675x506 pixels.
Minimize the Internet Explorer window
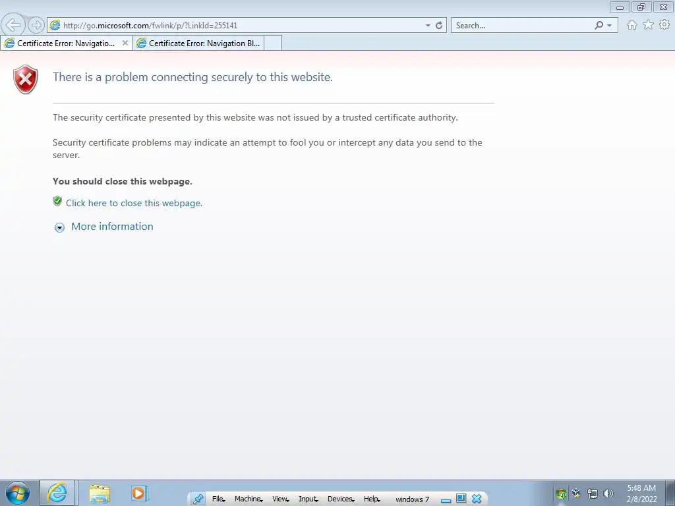pos(620,7)
